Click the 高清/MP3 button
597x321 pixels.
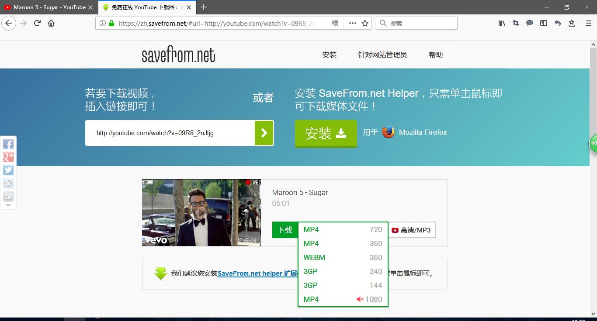pos(412,230)
